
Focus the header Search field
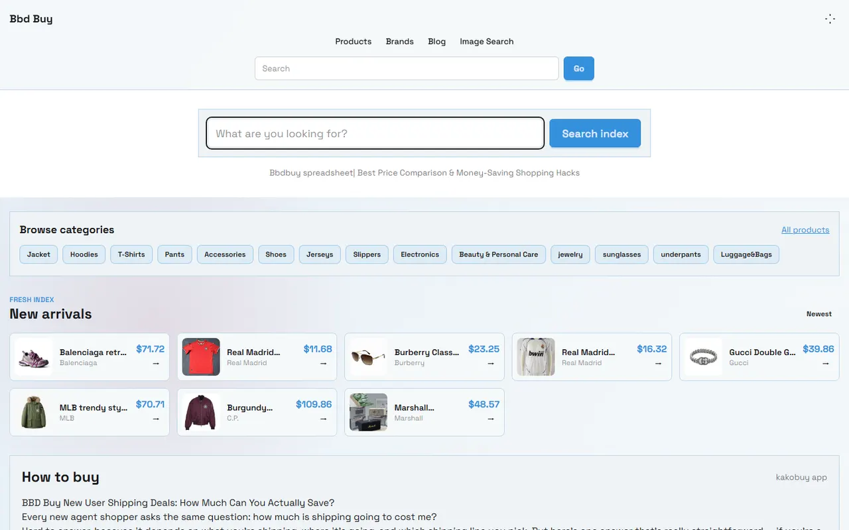pos(407,68)
